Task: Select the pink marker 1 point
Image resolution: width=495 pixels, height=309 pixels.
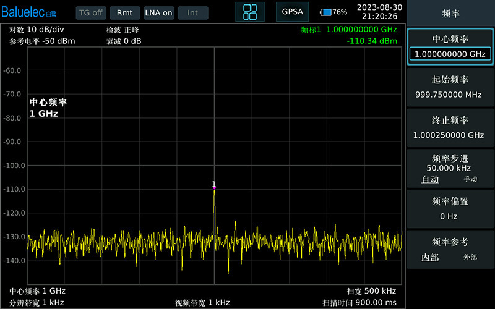Action: coord(214,188)
